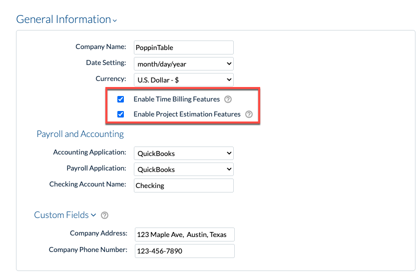Open the Payroll Application dropdown
Screen dimensions: 417x277
point(184,169)
